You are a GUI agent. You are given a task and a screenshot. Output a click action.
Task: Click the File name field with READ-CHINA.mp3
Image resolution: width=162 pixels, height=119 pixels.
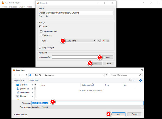click(87, 103)
